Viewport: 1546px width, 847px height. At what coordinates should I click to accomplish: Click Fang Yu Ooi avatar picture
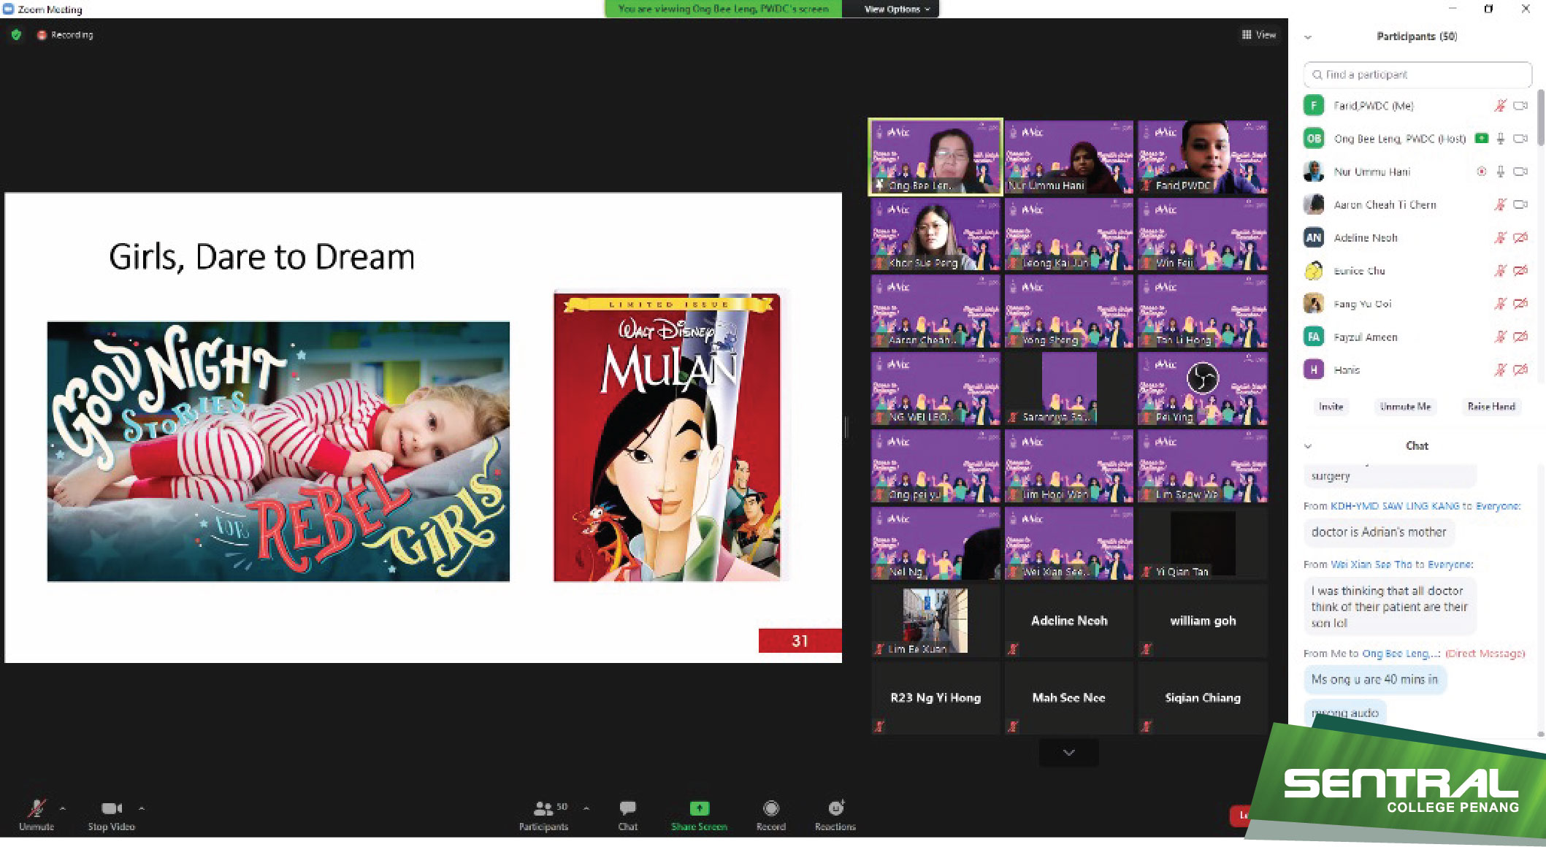click(x=1314, y=303)
